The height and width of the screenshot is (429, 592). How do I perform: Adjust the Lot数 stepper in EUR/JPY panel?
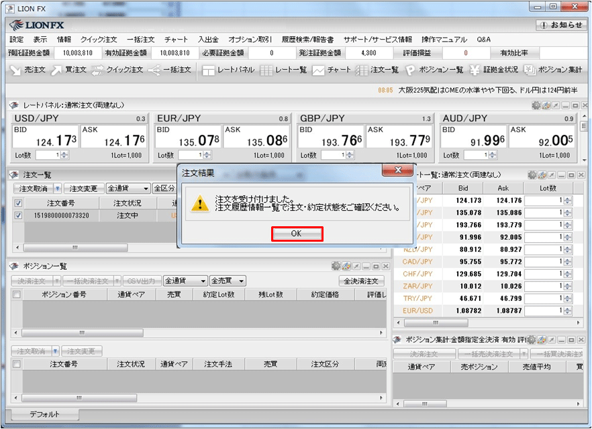point(207,155)
